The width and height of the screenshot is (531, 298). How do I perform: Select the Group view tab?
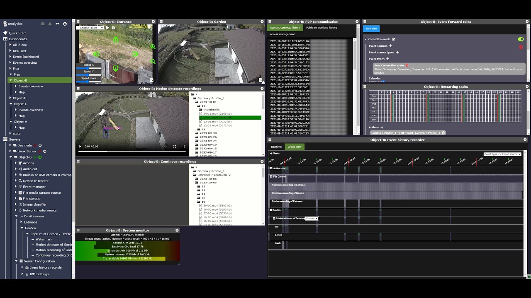pos(295,147)
